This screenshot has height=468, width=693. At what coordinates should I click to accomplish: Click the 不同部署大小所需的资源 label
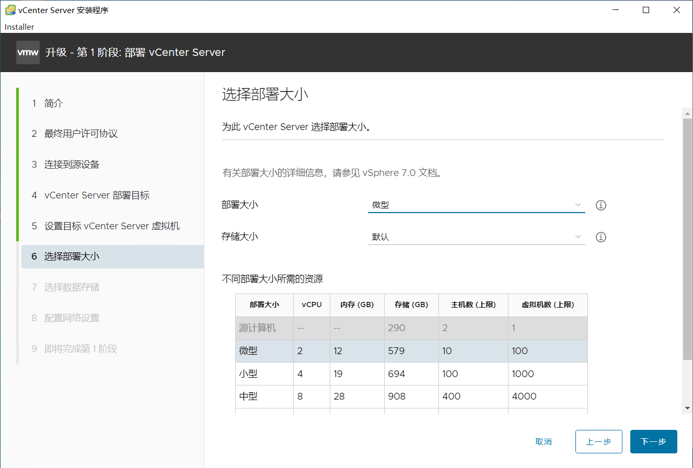272,279
